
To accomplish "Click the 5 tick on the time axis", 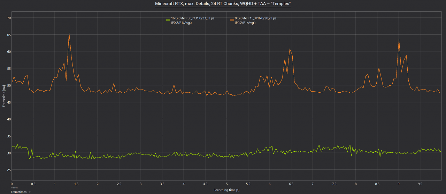I will pos(227,184).
